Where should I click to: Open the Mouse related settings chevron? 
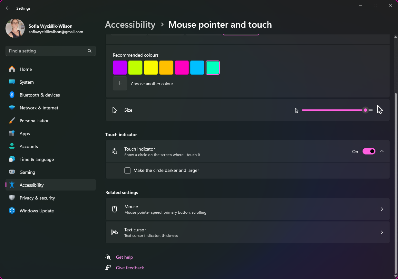tap(382, 209)
